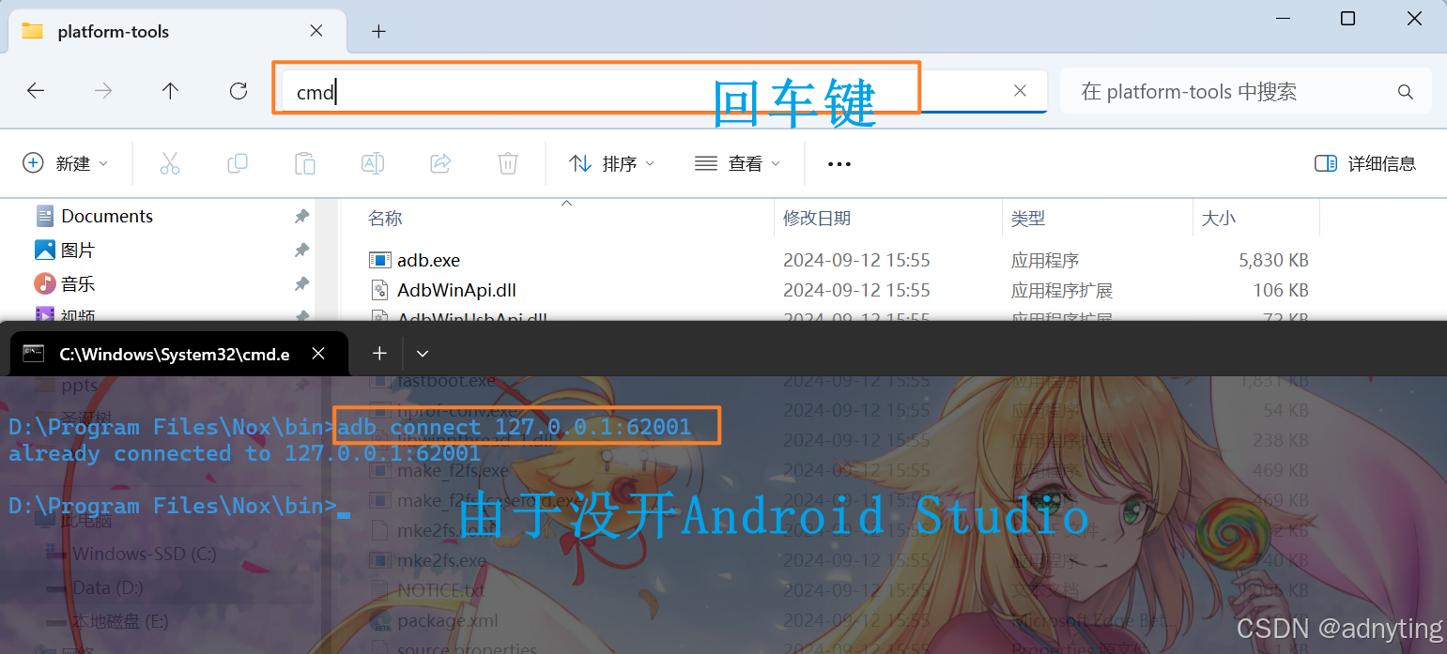Image resolution: width=1447 pixels, height=654 pixels.
Task: Click the cmd icon on terminal tab
Action: coord(34,354)
